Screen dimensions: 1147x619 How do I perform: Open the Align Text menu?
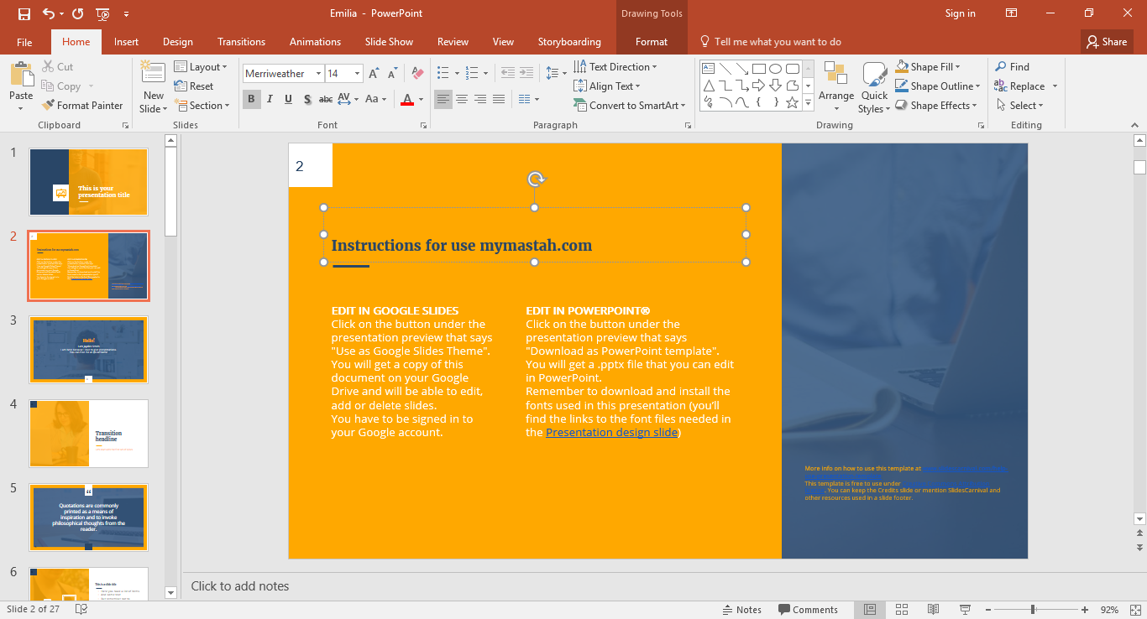[x=607, y=86]
